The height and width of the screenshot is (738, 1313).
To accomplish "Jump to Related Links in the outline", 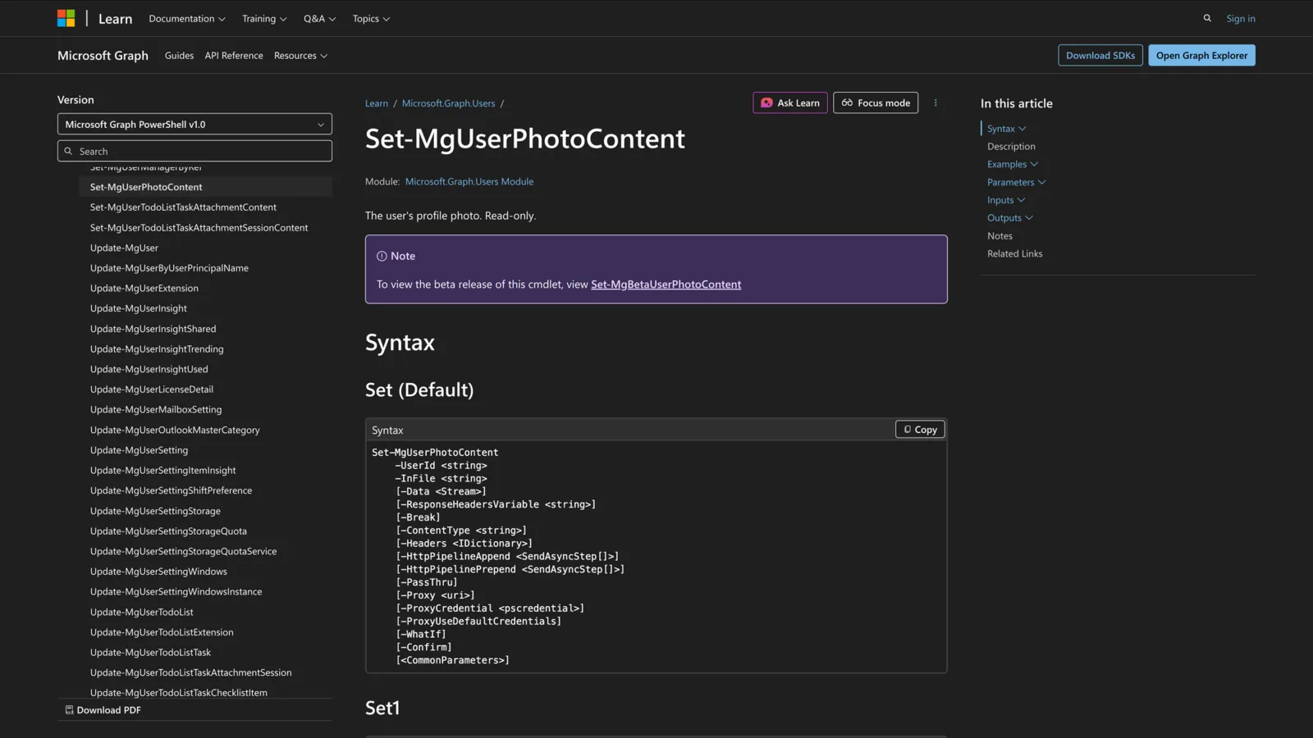I will pyautogui.click(x=1015, y=254).
